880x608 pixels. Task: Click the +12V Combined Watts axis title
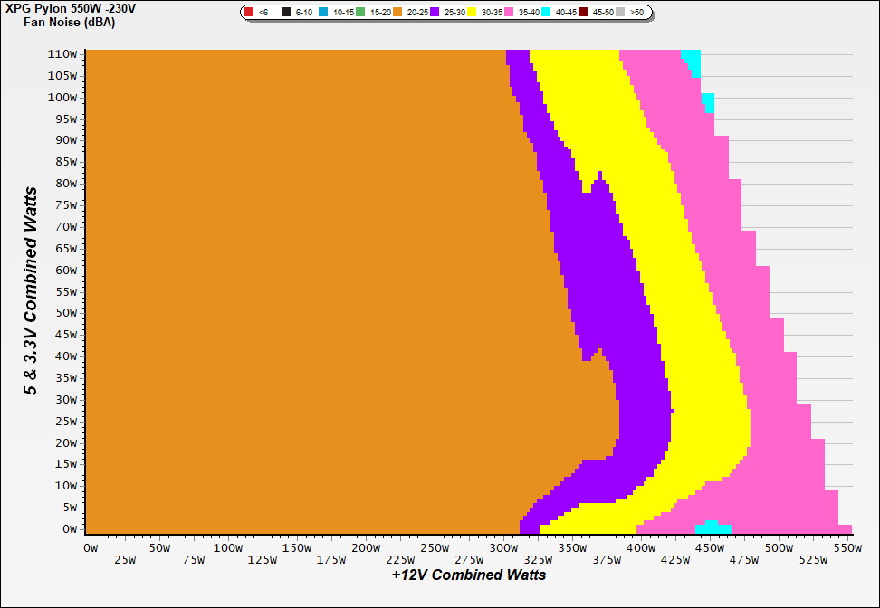[468, 575]
